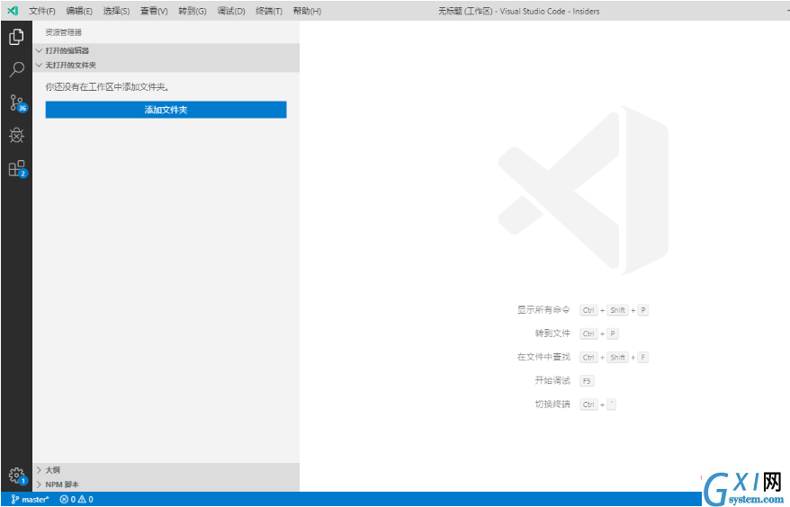Click the 你还没有在工作区中添加文件夹 message

click(x=107, y=87)
